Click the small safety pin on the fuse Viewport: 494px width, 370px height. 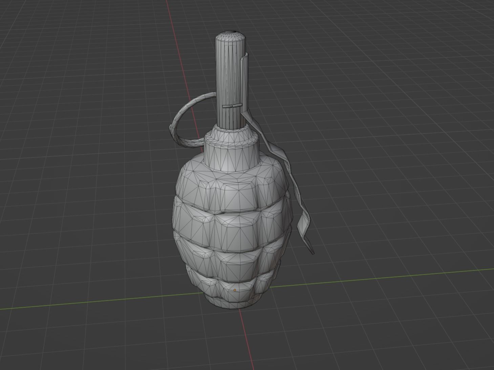tap(232, 106)
